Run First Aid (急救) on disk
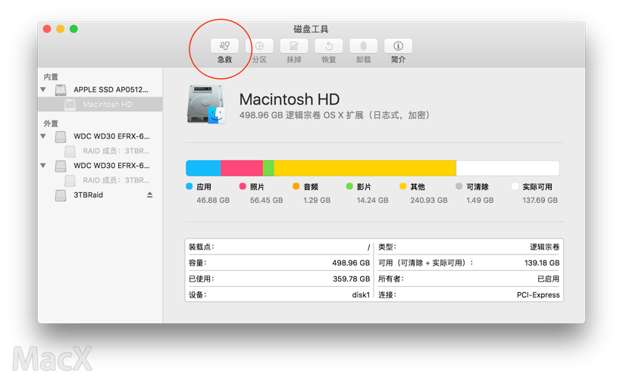 point(224,46)
